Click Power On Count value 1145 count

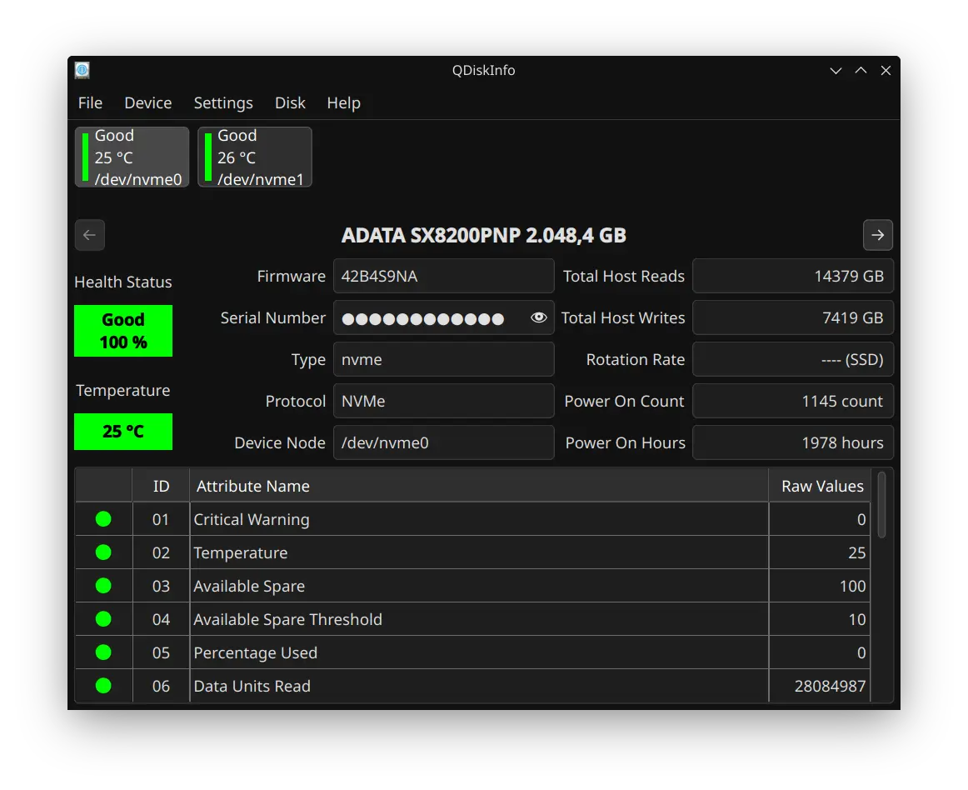[x=793, y=401]
